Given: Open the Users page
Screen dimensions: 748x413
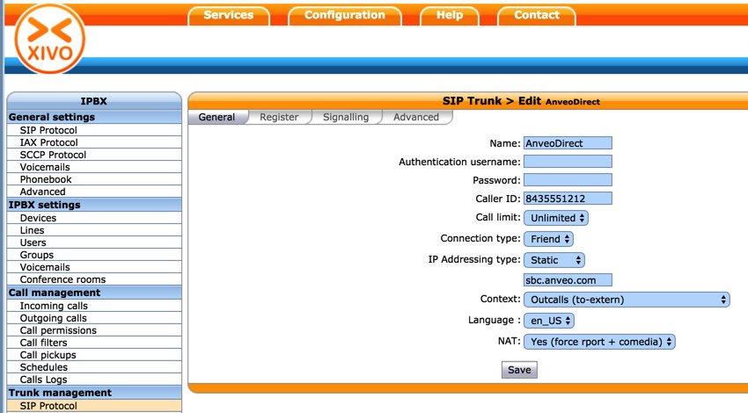Looking at the screenshot, I should [94, 243].
